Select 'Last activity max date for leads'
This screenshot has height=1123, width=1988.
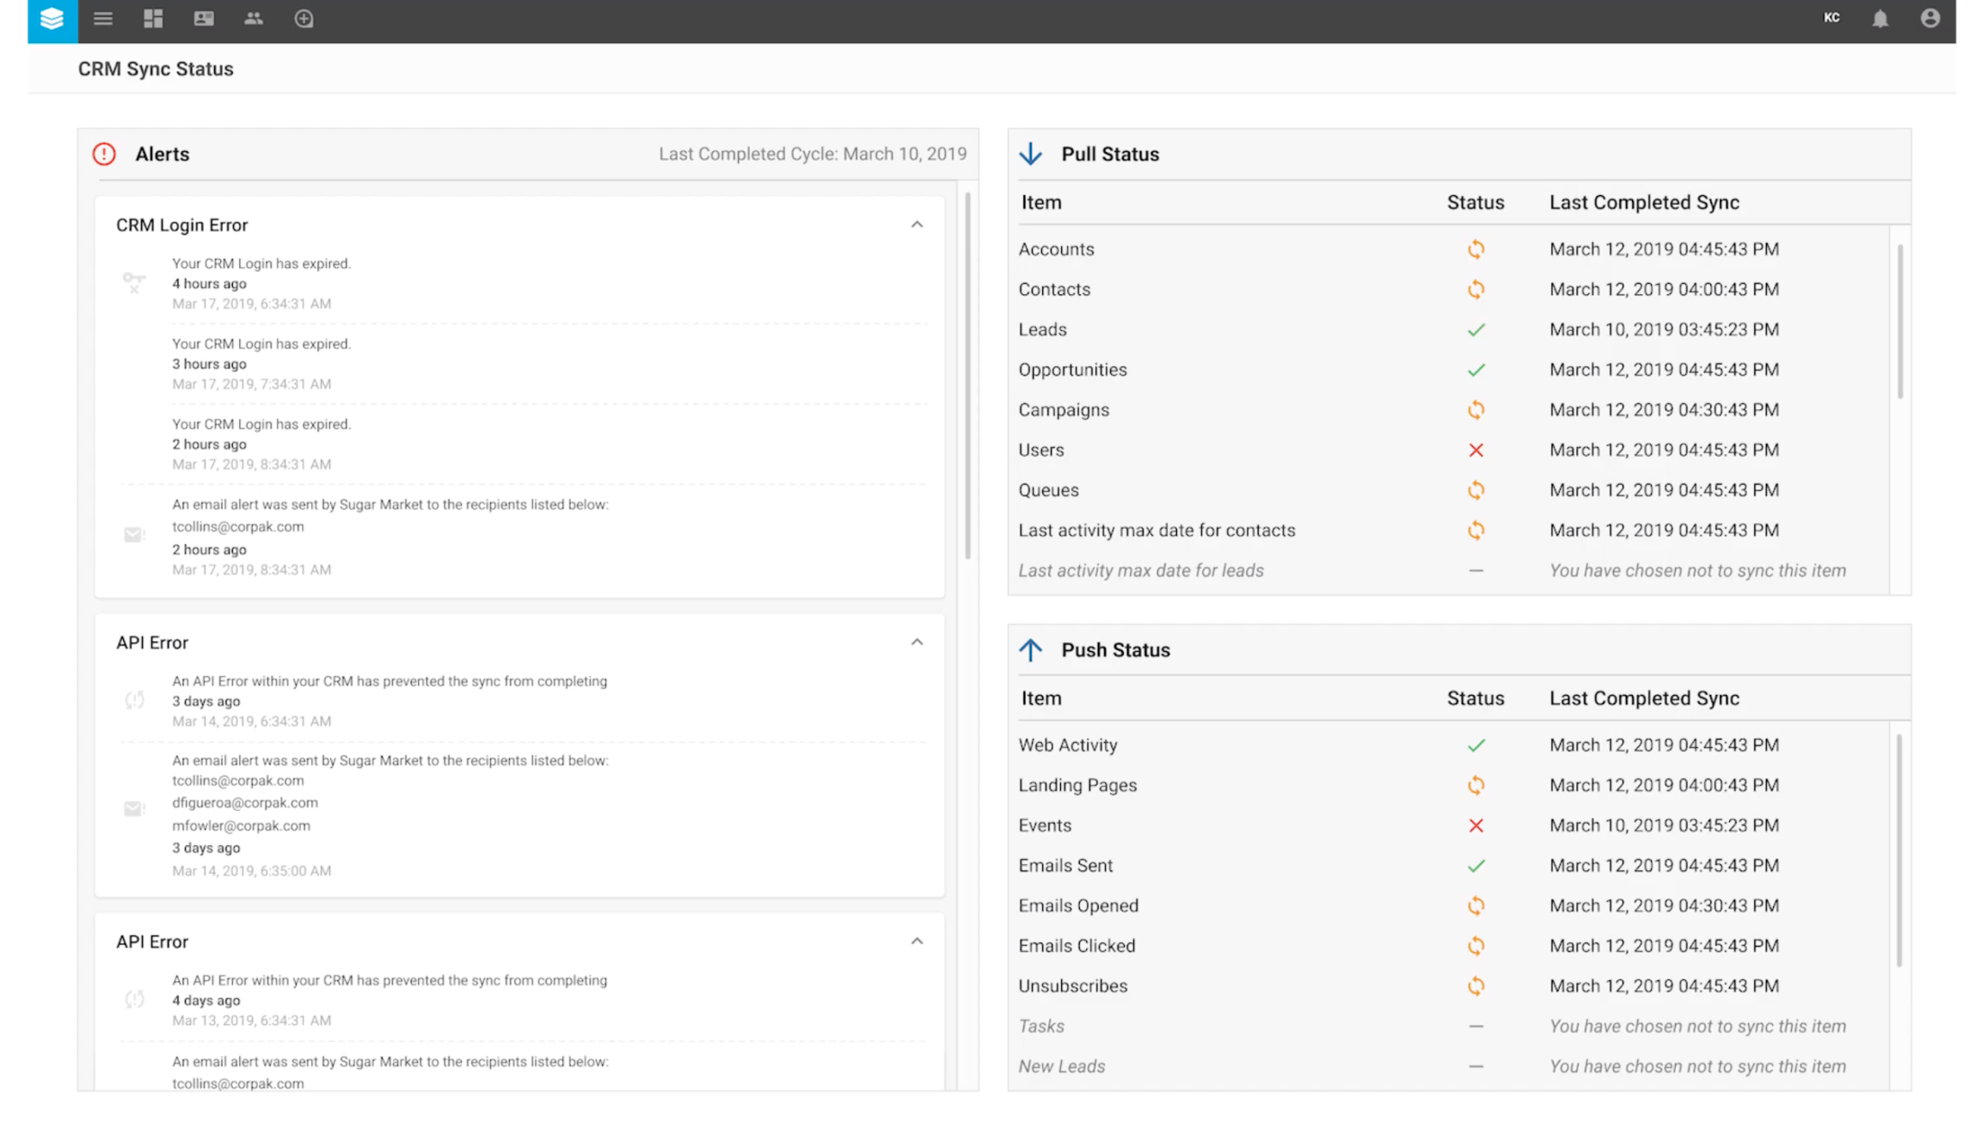(1141, 571)
